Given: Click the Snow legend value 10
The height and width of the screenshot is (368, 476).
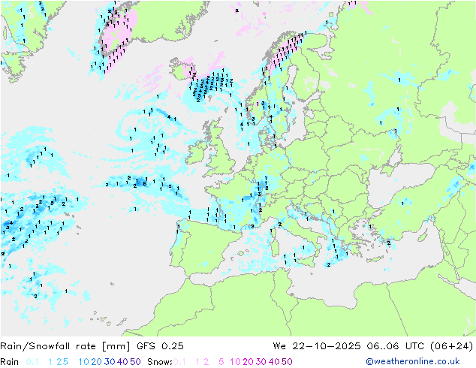Looking at the screenshot, I should point(235,362).
